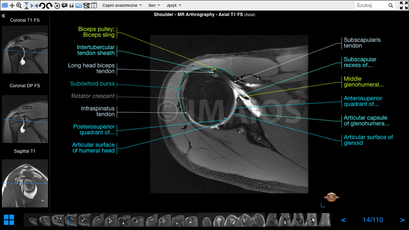The image size is (409, 230).
Task: Toggle annotation labels with the A icon
Action: [65, 5]
